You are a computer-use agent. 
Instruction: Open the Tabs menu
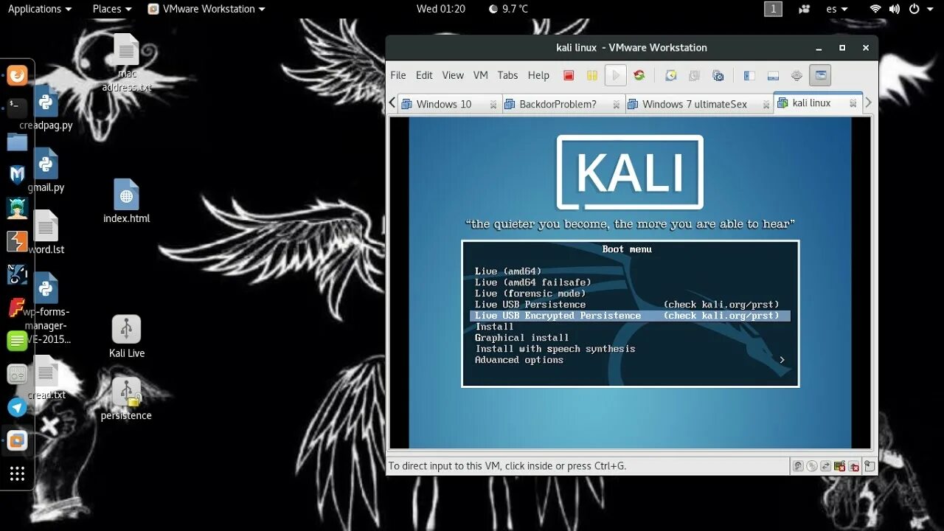(x=507, y=75)
